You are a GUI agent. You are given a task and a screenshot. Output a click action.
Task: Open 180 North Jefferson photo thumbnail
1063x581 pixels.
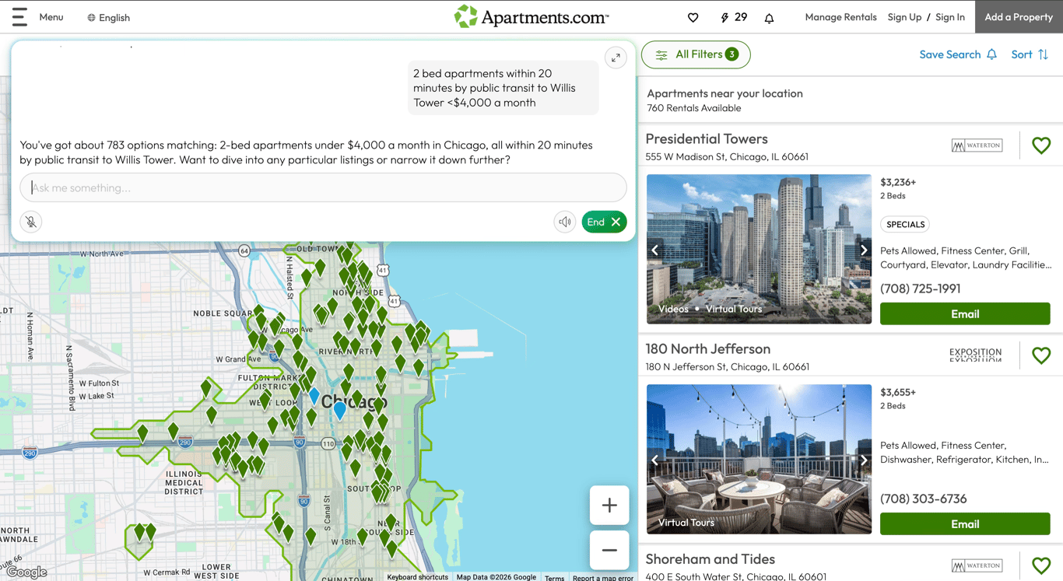(x=759, y=459)
